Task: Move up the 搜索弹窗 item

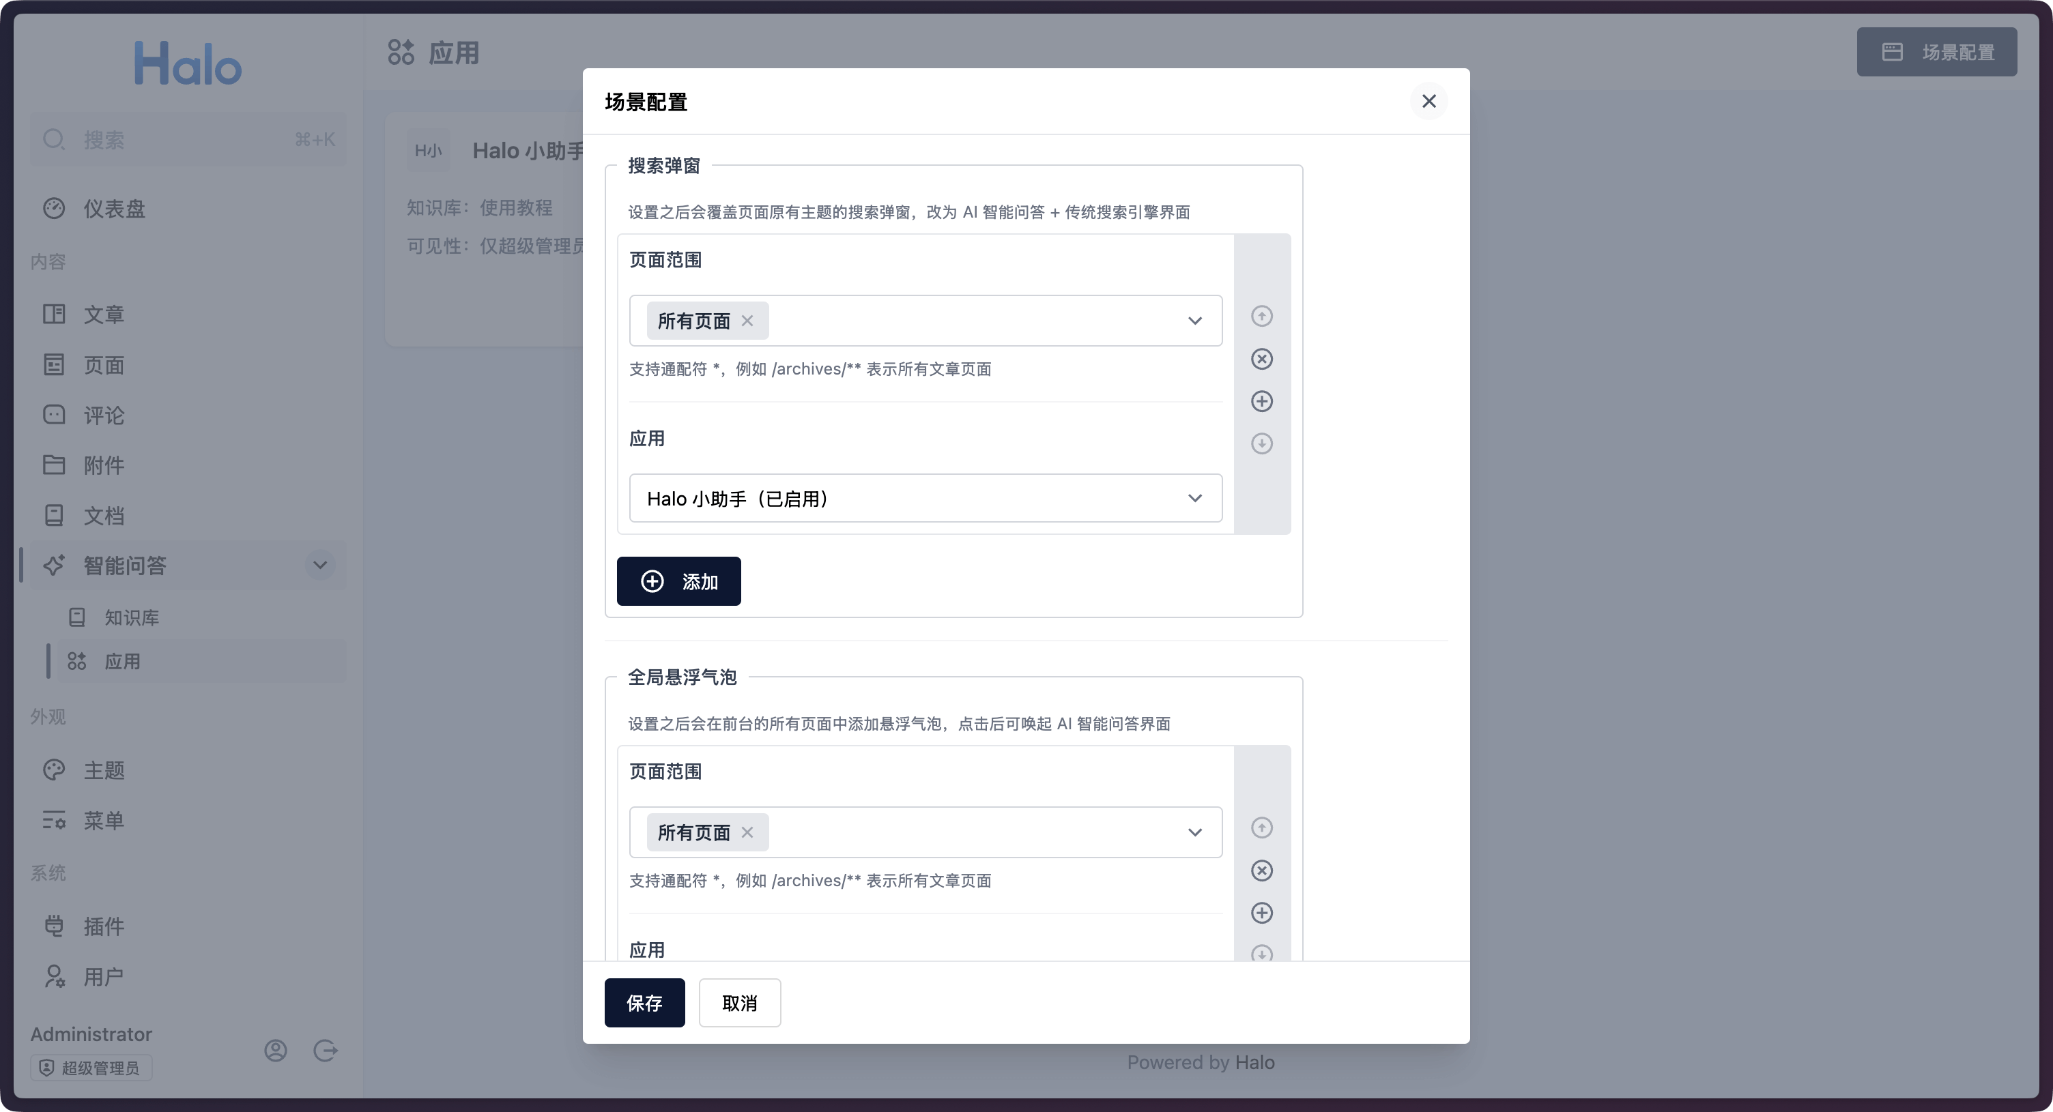Action: click(x=1261, y=317)
